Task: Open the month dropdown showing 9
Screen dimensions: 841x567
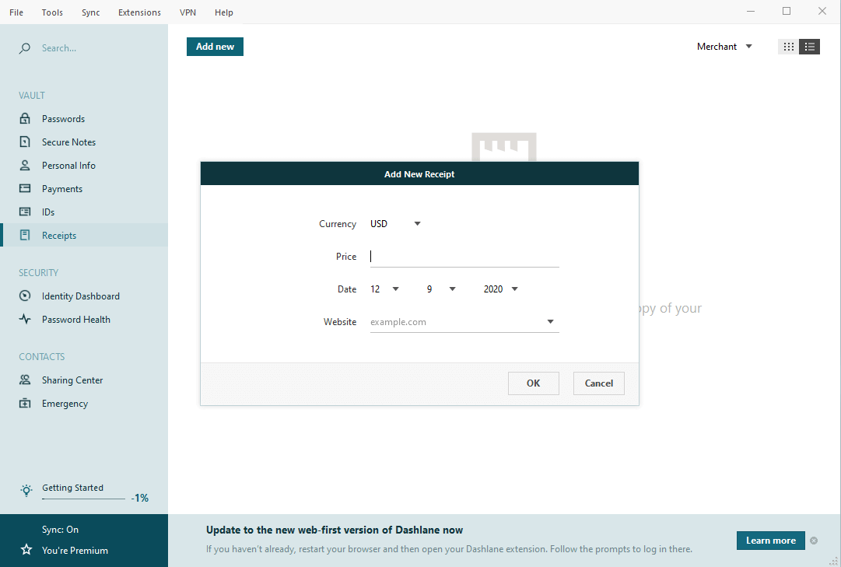Action: point(441,289)
